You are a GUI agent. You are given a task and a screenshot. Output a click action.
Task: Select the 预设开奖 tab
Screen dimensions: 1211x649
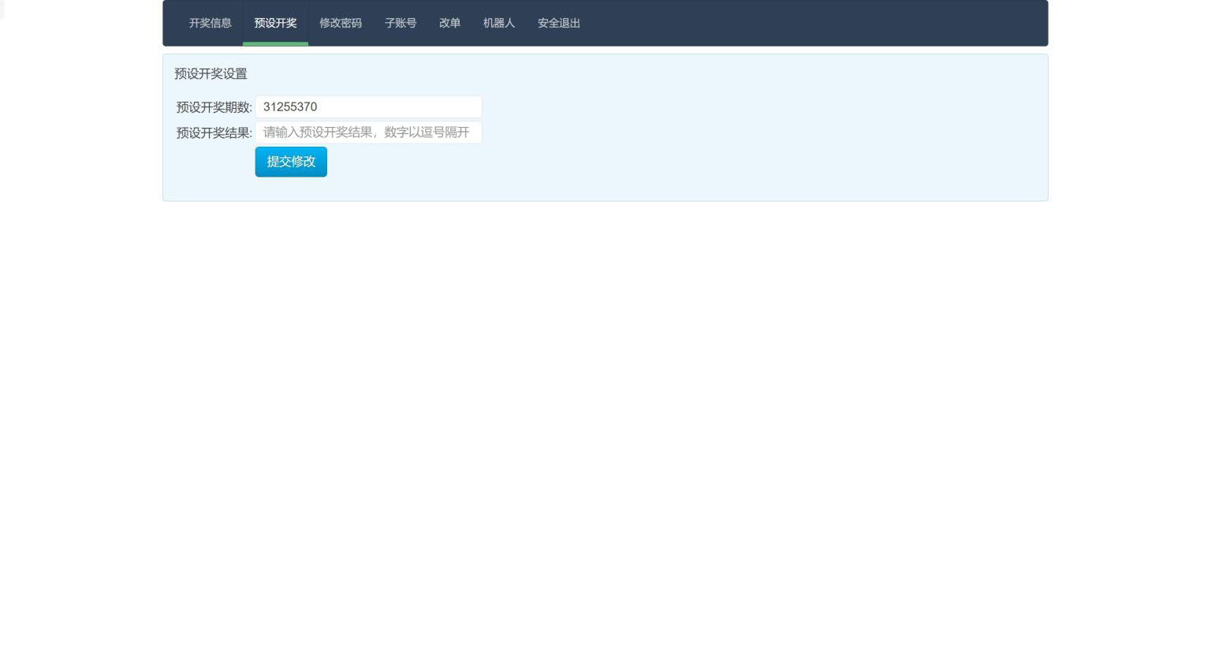click(x=275, y=23)
